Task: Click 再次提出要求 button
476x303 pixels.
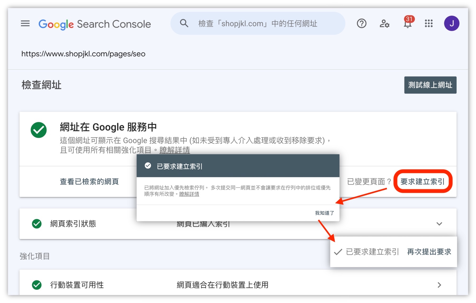Action: click(429, 252)
